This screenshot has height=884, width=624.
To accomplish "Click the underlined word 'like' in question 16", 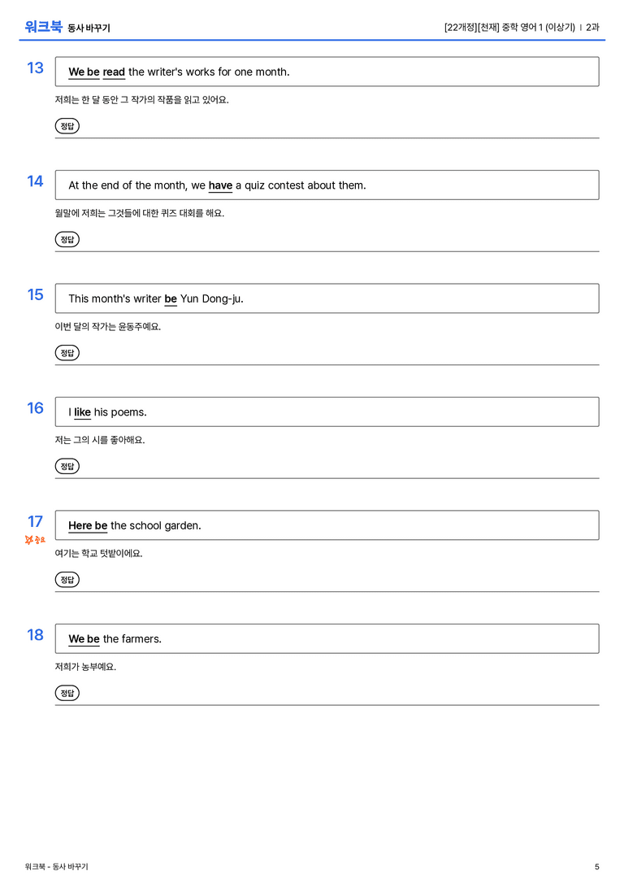I will (x=82, y=412).
